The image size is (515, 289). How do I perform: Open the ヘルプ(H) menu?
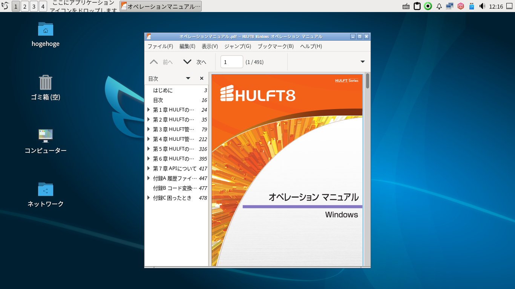pos(311,46)
